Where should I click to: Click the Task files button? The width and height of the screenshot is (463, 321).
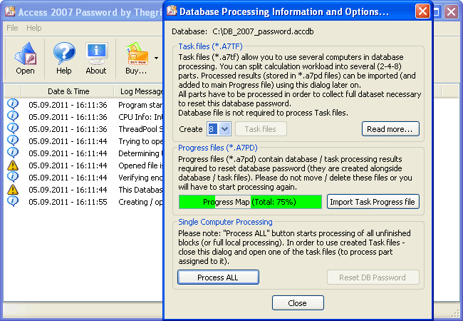click(261, 129)
